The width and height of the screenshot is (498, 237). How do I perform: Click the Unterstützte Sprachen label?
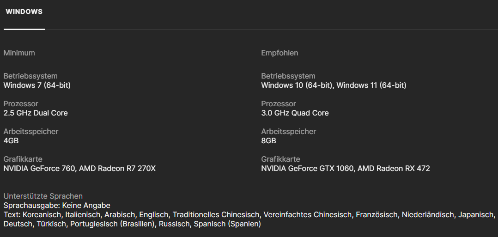43,196
